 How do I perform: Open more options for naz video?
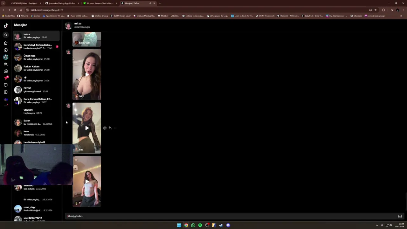pyautogui.click(x=115, y=128)
